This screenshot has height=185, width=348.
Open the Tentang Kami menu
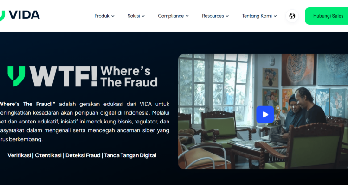259,16
